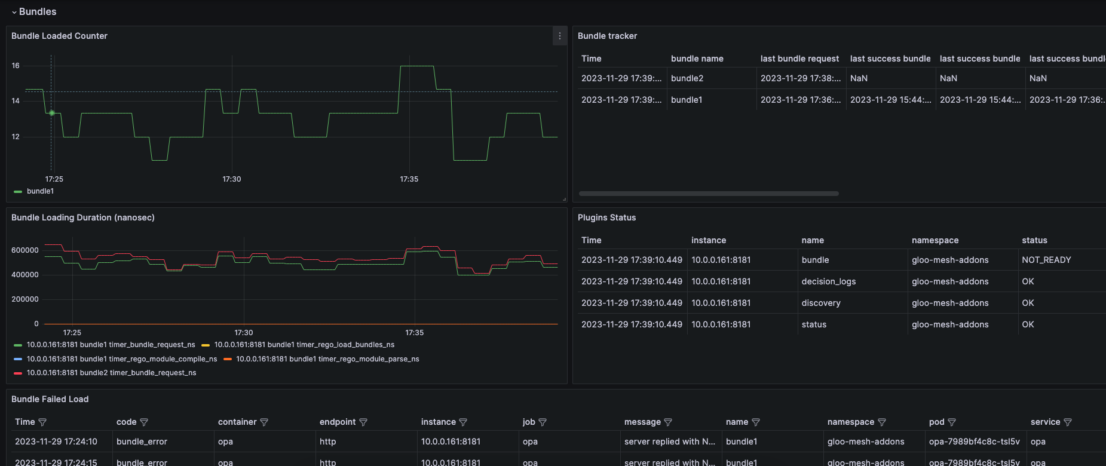This screenshot has width=1106, height=466.
Task: Open Bundle tracker panel title
Action: click(607, 36)
